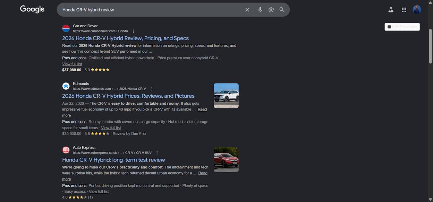Expand Read more on Edmunds snippet
433x202 pixels.
(202, 109)
